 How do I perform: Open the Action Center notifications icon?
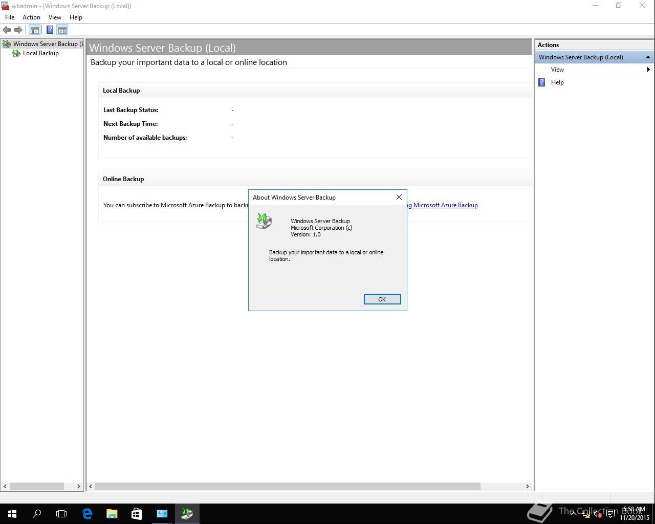coord(610,514)
